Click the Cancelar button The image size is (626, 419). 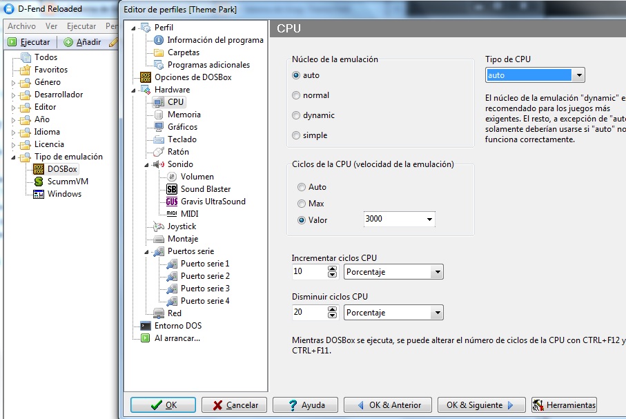tap(235, 405)
